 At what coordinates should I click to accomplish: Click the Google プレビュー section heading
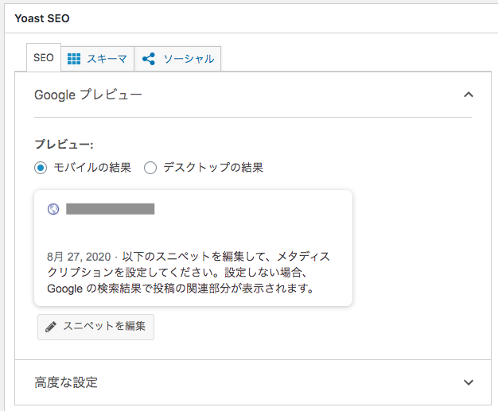(x=88, y=95)
